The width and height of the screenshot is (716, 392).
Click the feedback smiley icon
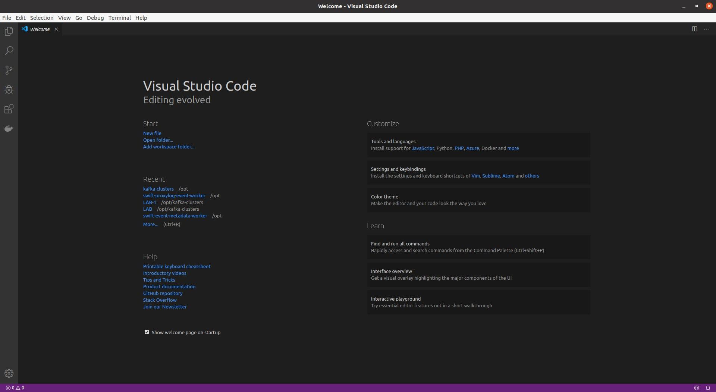696,388
